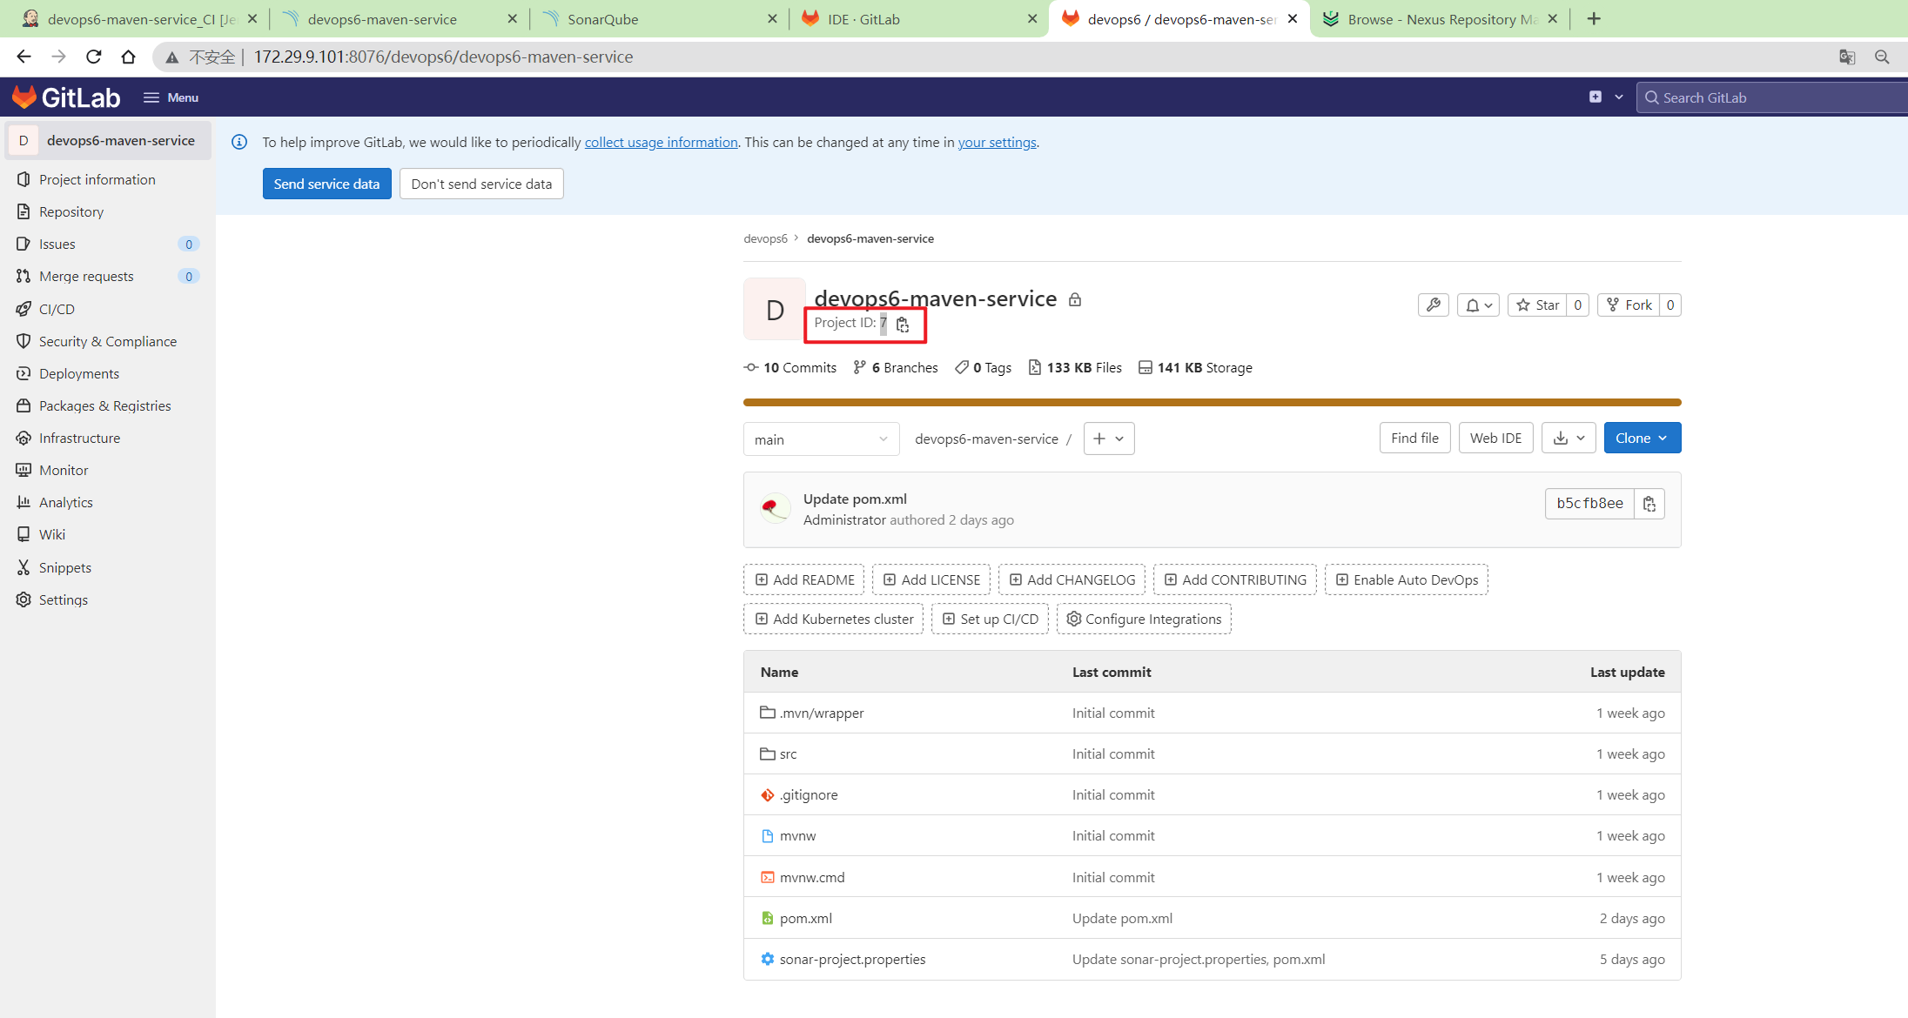Click commit SHA b5cfb8ee
Screen dimensions: 1908x1018
[x=1589, y=503]
